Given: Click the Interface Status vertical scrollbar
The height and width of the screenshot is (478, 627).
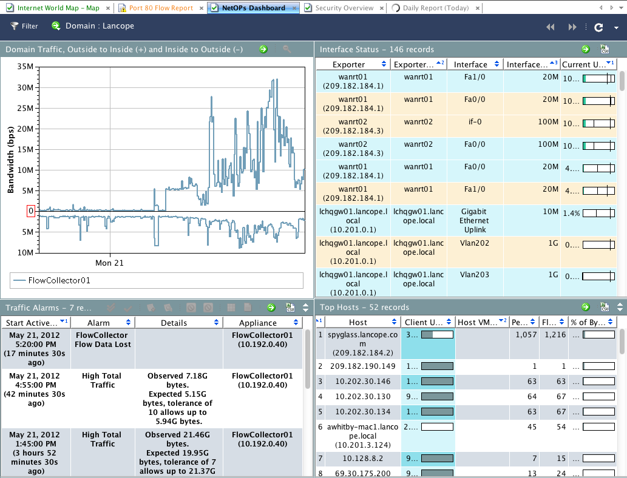Looking at the screenshot, I should pyautogui.click(x=622, y=82).
